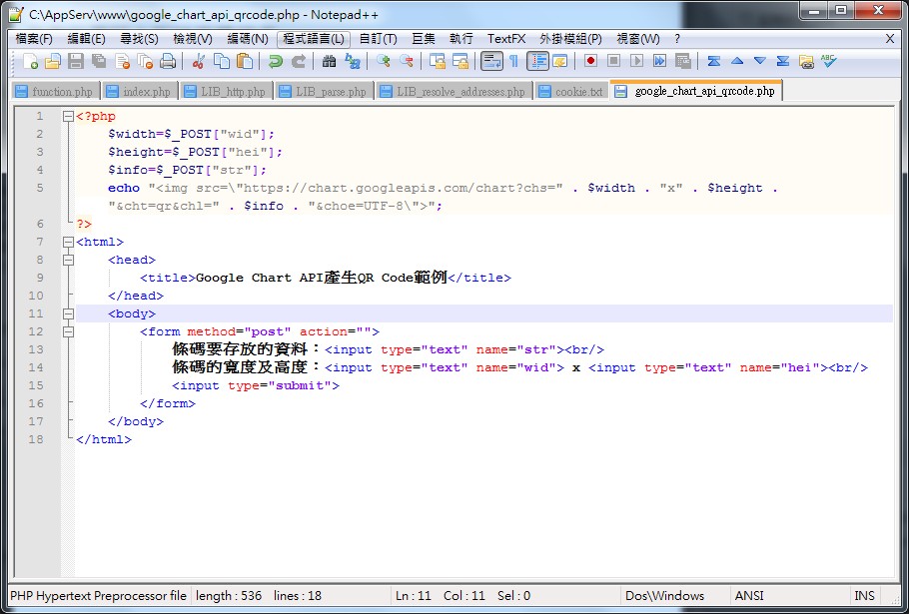Open the ? help menu
909x614 pixels.
677,39
